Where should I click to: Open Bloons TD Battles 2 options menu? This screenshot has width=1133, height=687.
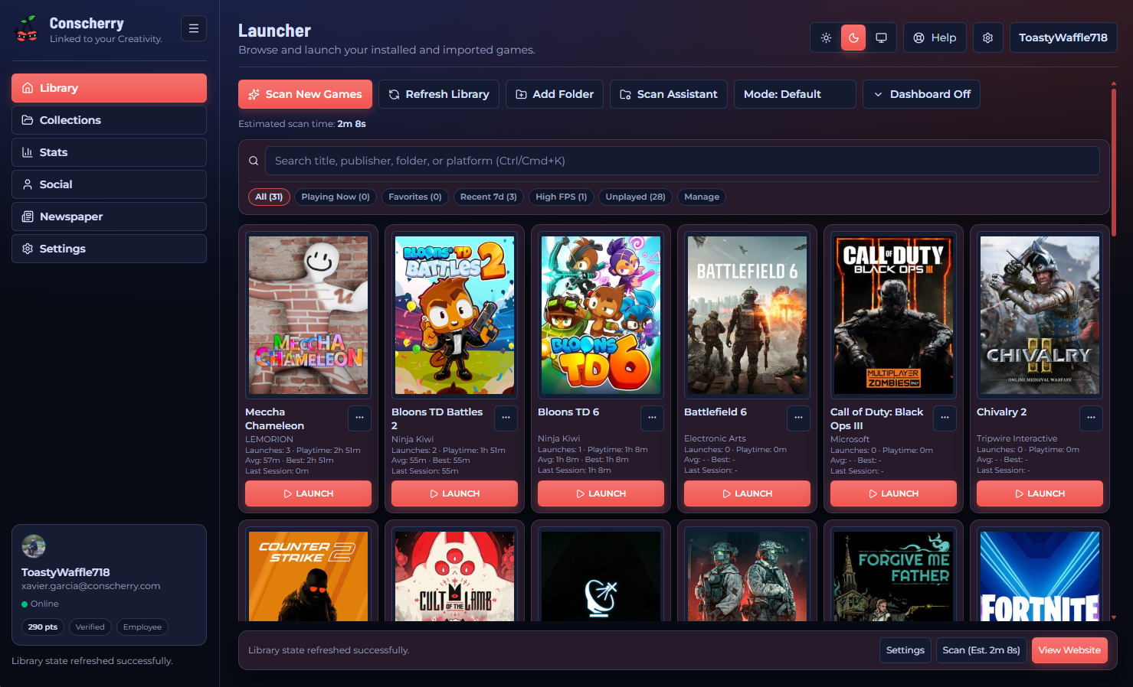[x=506, y=418]
